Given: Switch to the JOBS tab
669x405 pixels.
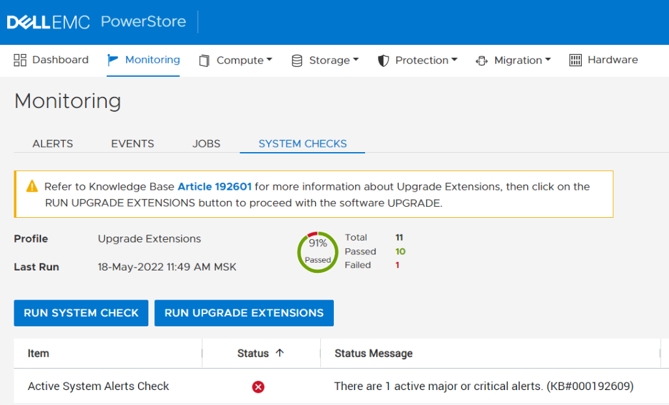Looking at the screenshot, I should (206, 144).
